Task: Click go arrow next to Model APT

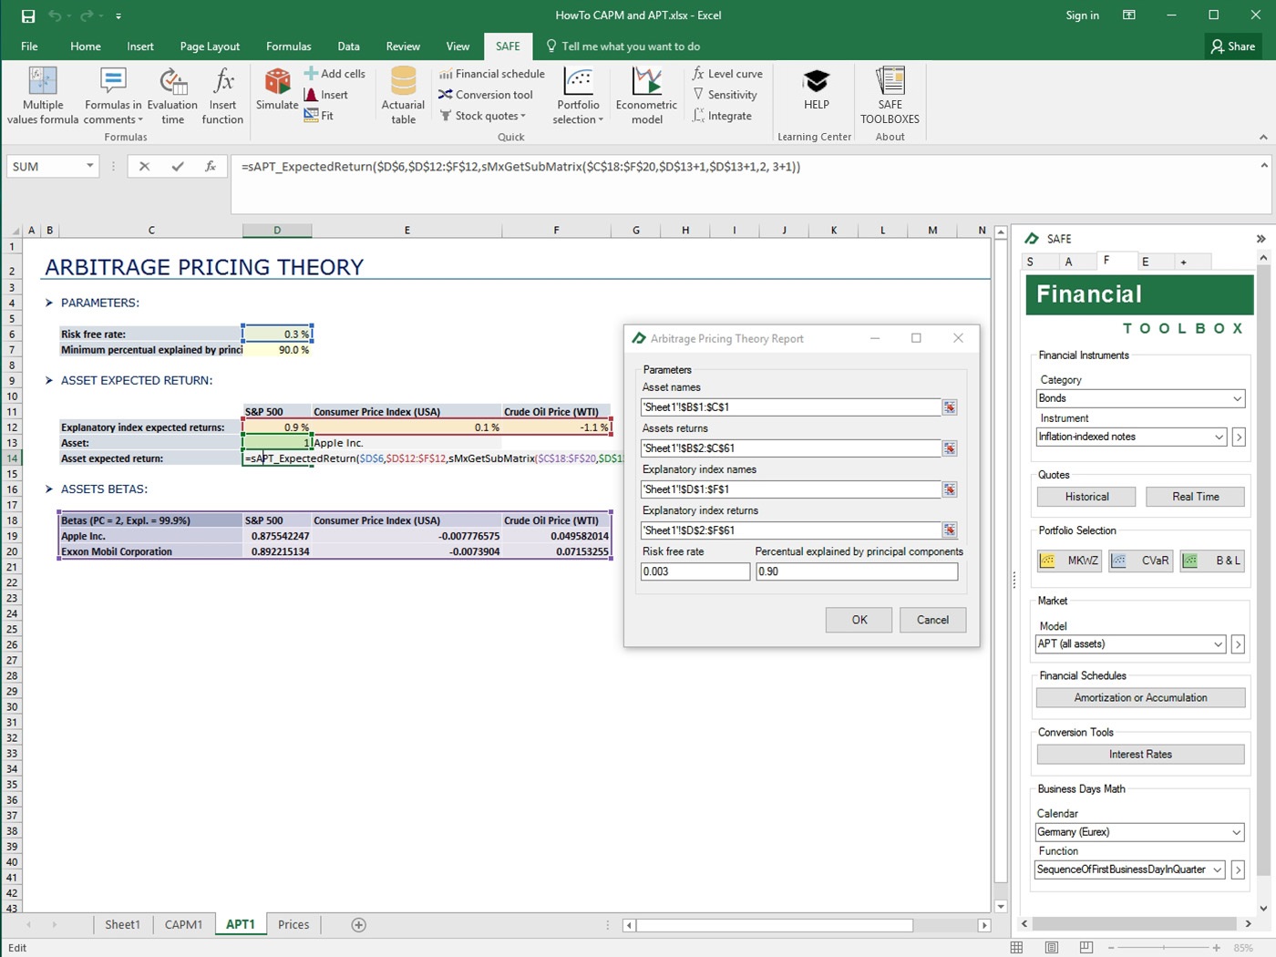Action: pyautogui.click(x=1238, y=644)
